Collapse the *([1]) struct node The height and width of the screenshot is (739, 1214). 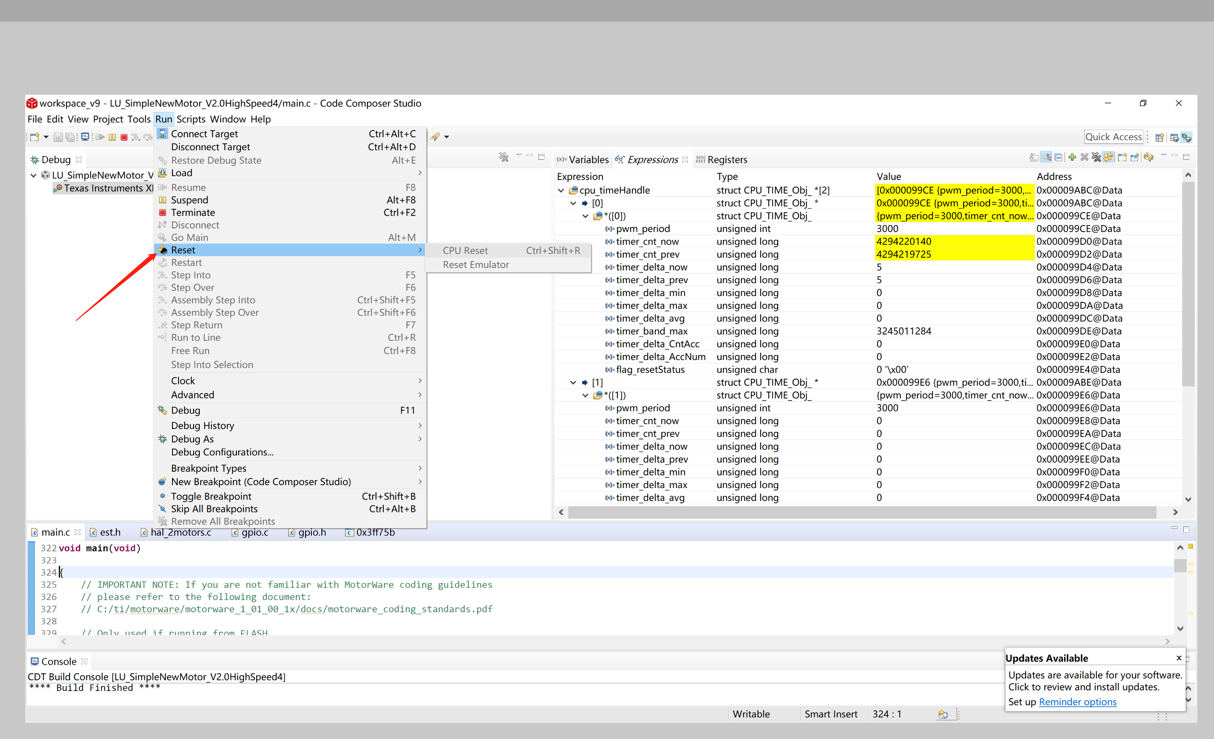point(585,395)
